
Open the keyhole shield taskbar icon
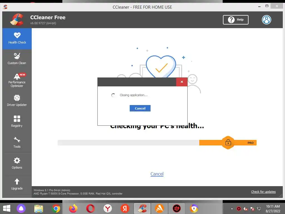tap(194, 208)
